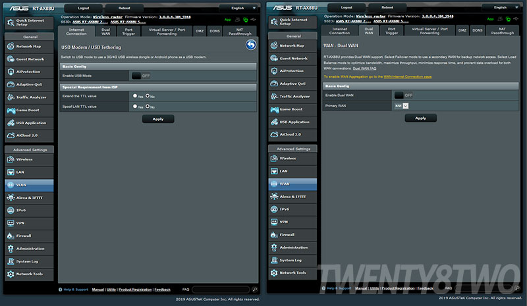Open Virtual Server / Port Forwarding tab, left window
The image size is (527, 306).
[x=167, y=32]
